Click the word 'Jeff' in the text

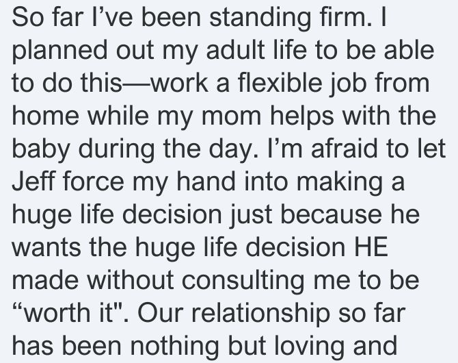[x=33, y=181]
